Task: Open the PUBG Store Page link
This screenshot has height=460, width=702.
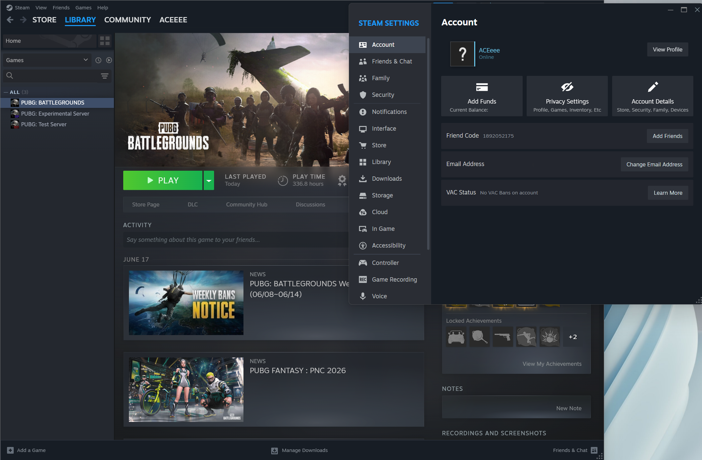Action: 146,204
